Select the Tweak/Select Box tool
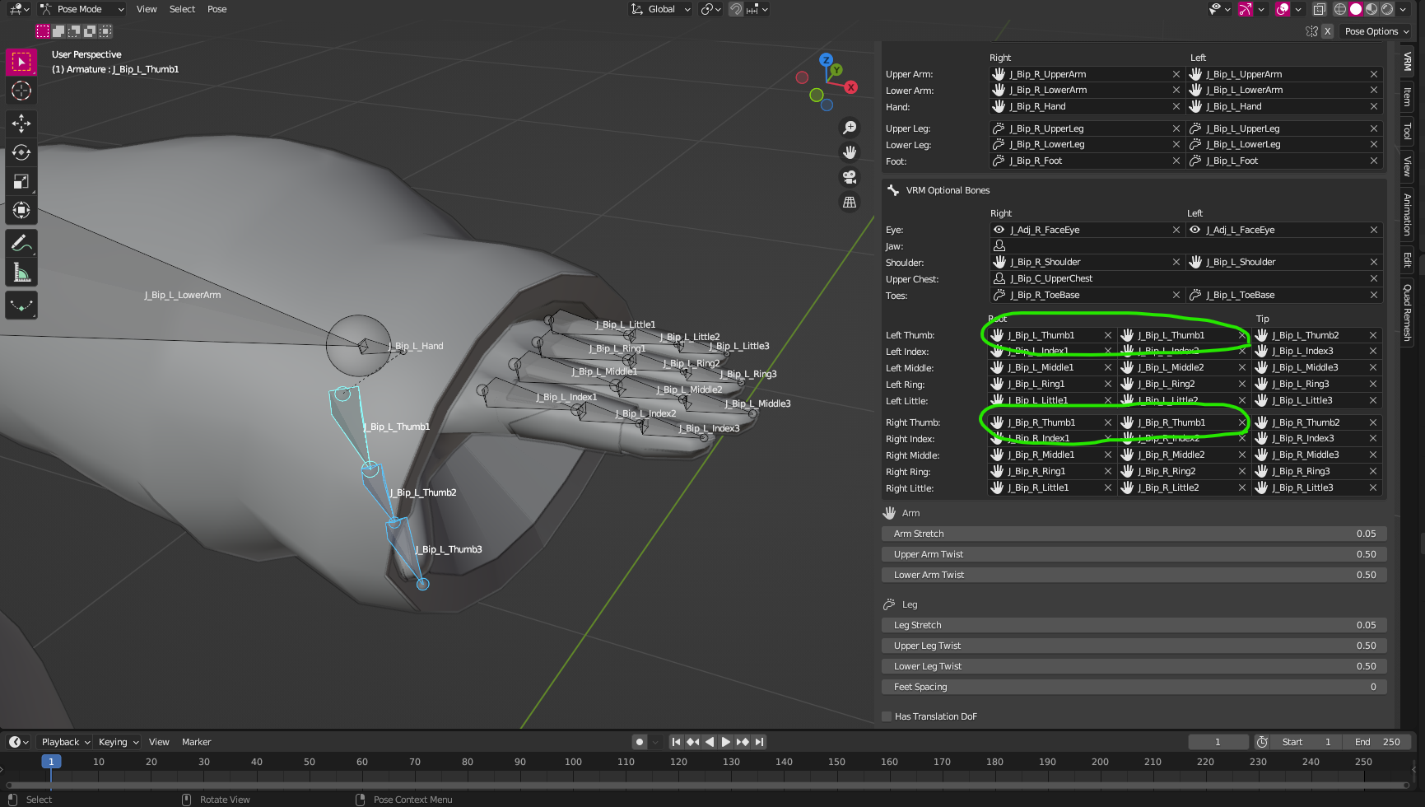 (21, 62)
